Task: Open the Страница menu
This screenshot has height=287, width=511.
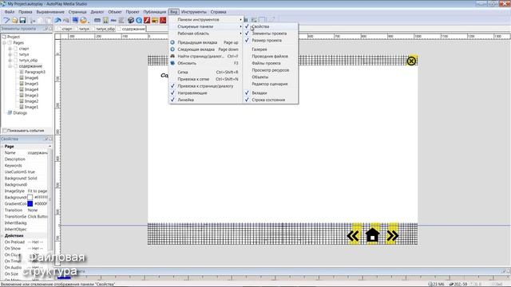Action: pos(77,12)
